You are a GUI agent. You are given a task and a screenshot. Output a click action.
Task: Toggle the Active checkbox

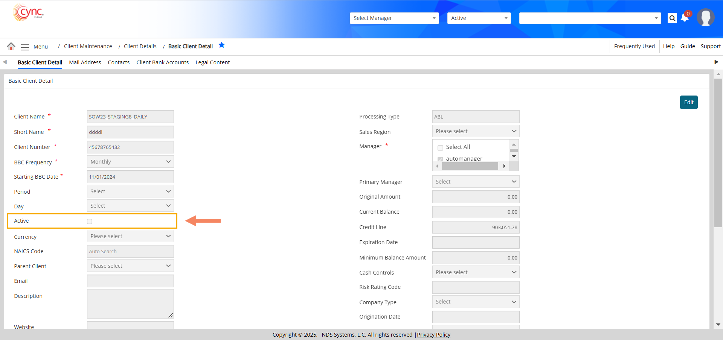tap(90, 222)
